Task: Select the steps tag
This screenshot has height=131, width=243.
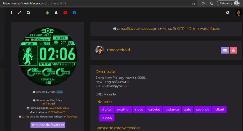Action: (139, 110)
